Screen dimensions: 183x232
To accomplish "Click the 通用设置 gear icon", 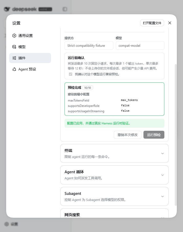I will click(14, 36).
